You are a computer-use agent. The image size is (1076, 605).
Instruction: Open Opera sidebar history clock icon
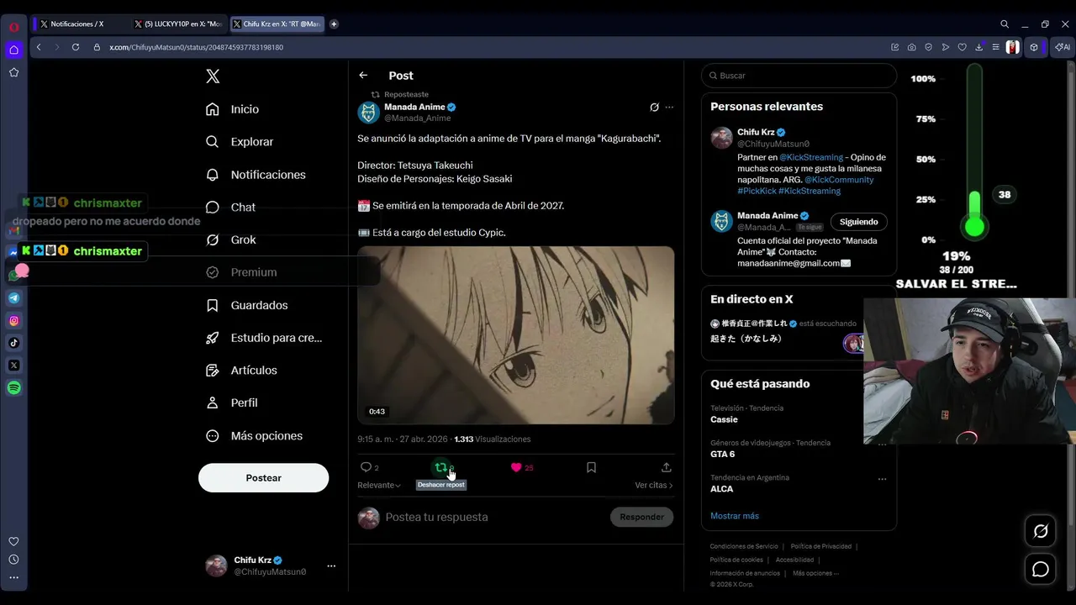click(x=13, y=560)
